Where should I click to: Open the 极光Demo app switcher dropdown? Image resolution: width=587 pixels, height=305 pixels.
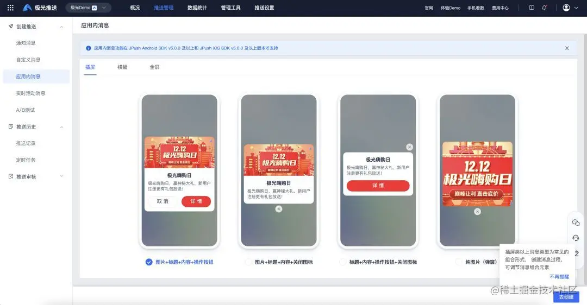point(89,8)
